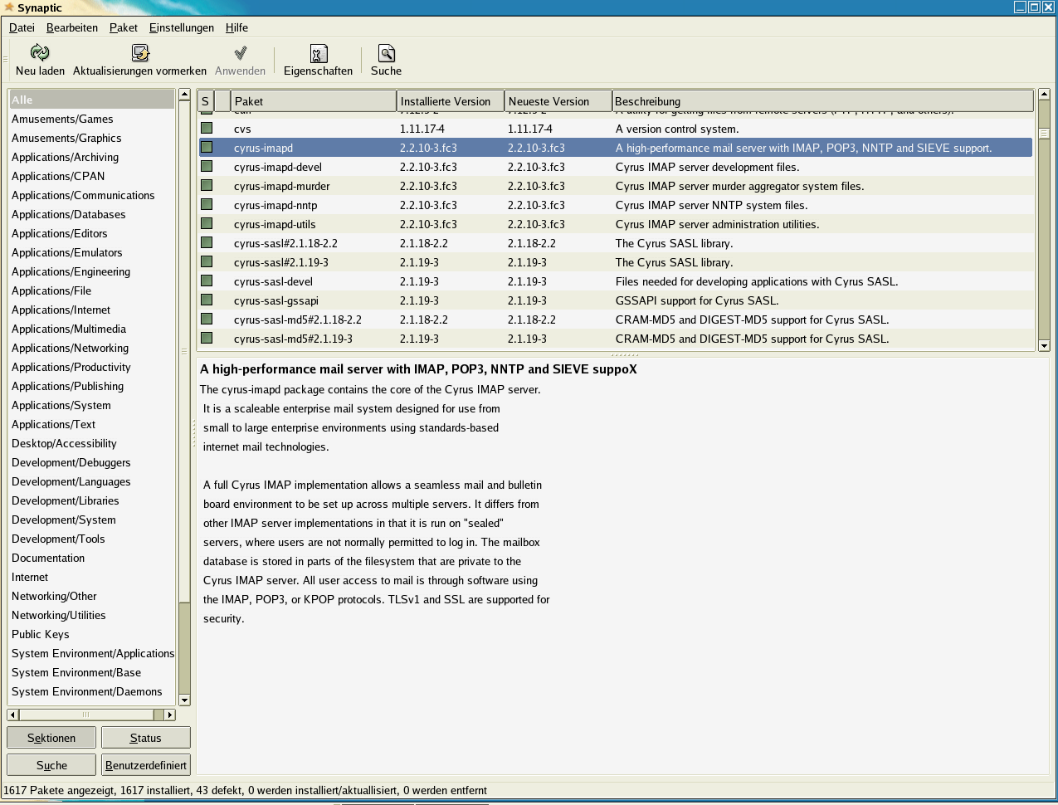Screen dimensions: 1058x805
Task: Select Applications/Communications section
Action: pos(92,195)
